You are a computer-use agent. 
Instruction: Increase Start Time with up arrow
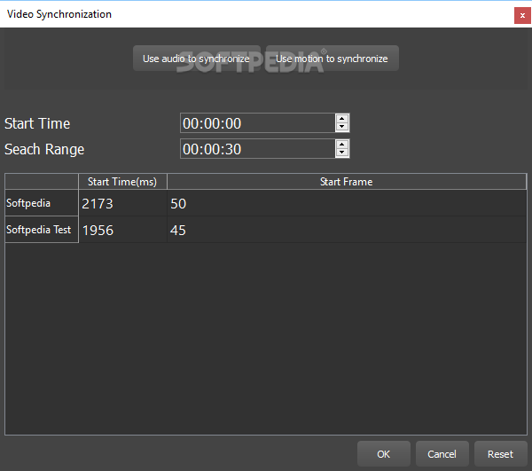342,119
